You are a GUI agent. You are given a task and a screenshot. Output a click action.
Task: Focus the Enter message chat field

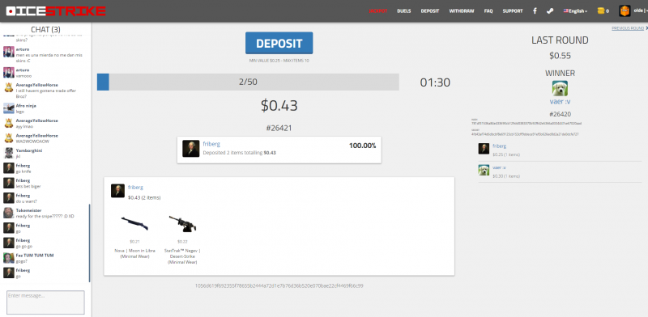point(45,302)
